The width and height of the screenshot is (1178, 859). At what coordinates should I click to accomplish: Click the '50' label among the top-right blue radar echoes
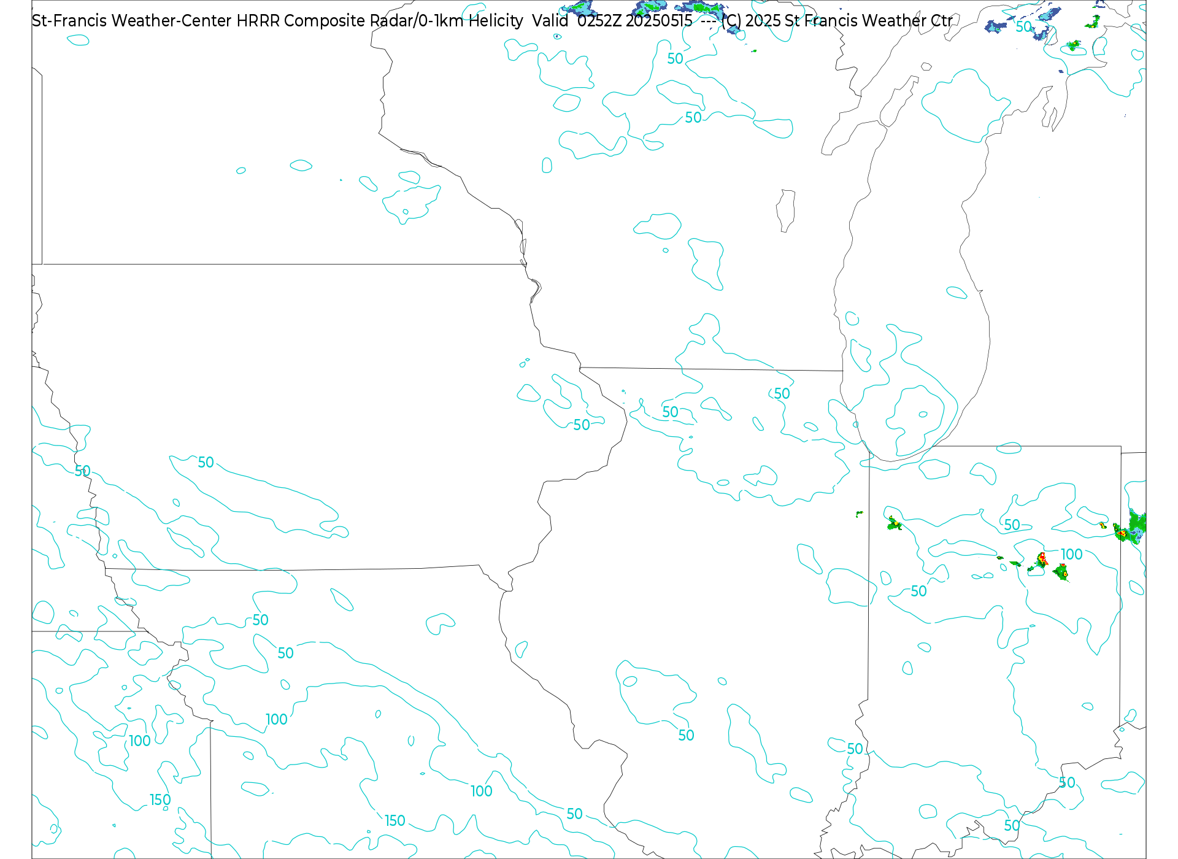tap(1023, 27)
